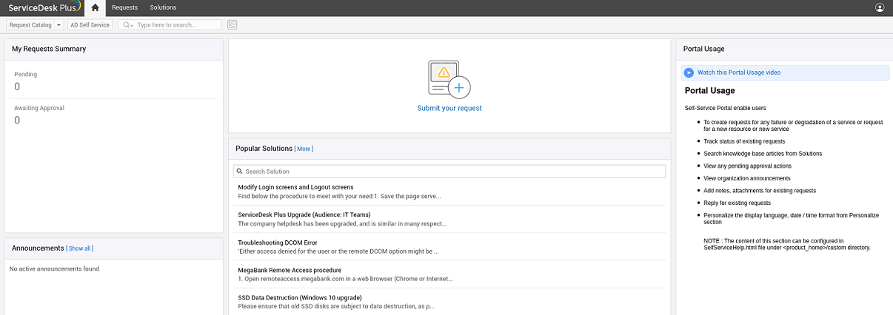This screenshot has width=893, height=315.
Task: Switch to the Solutions tab
Action: point(163,7)
